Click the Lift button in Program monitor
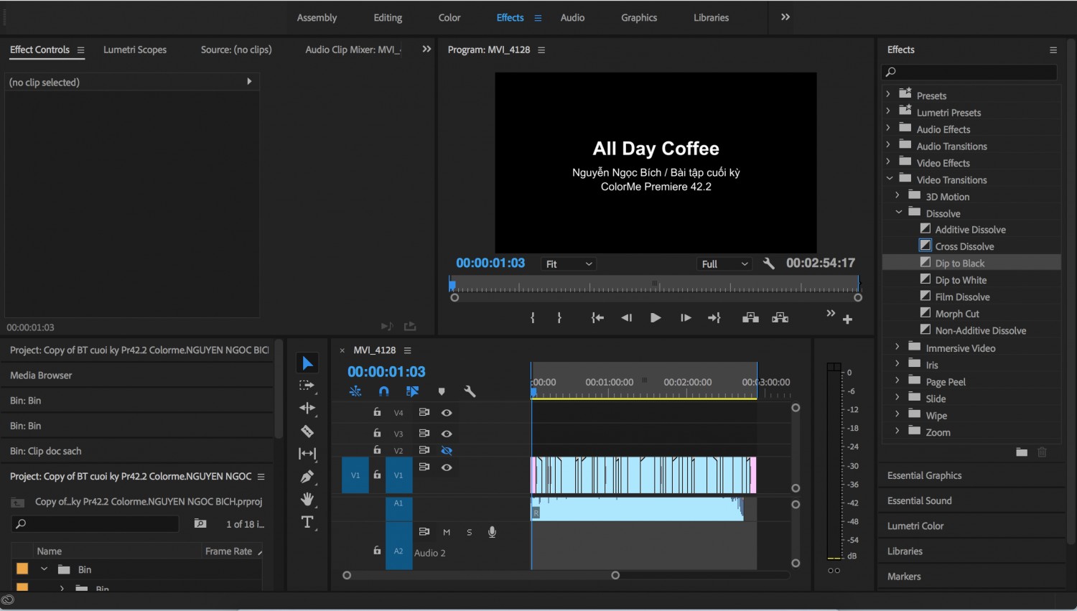The image size is (1077, 611). coord(750,317)
